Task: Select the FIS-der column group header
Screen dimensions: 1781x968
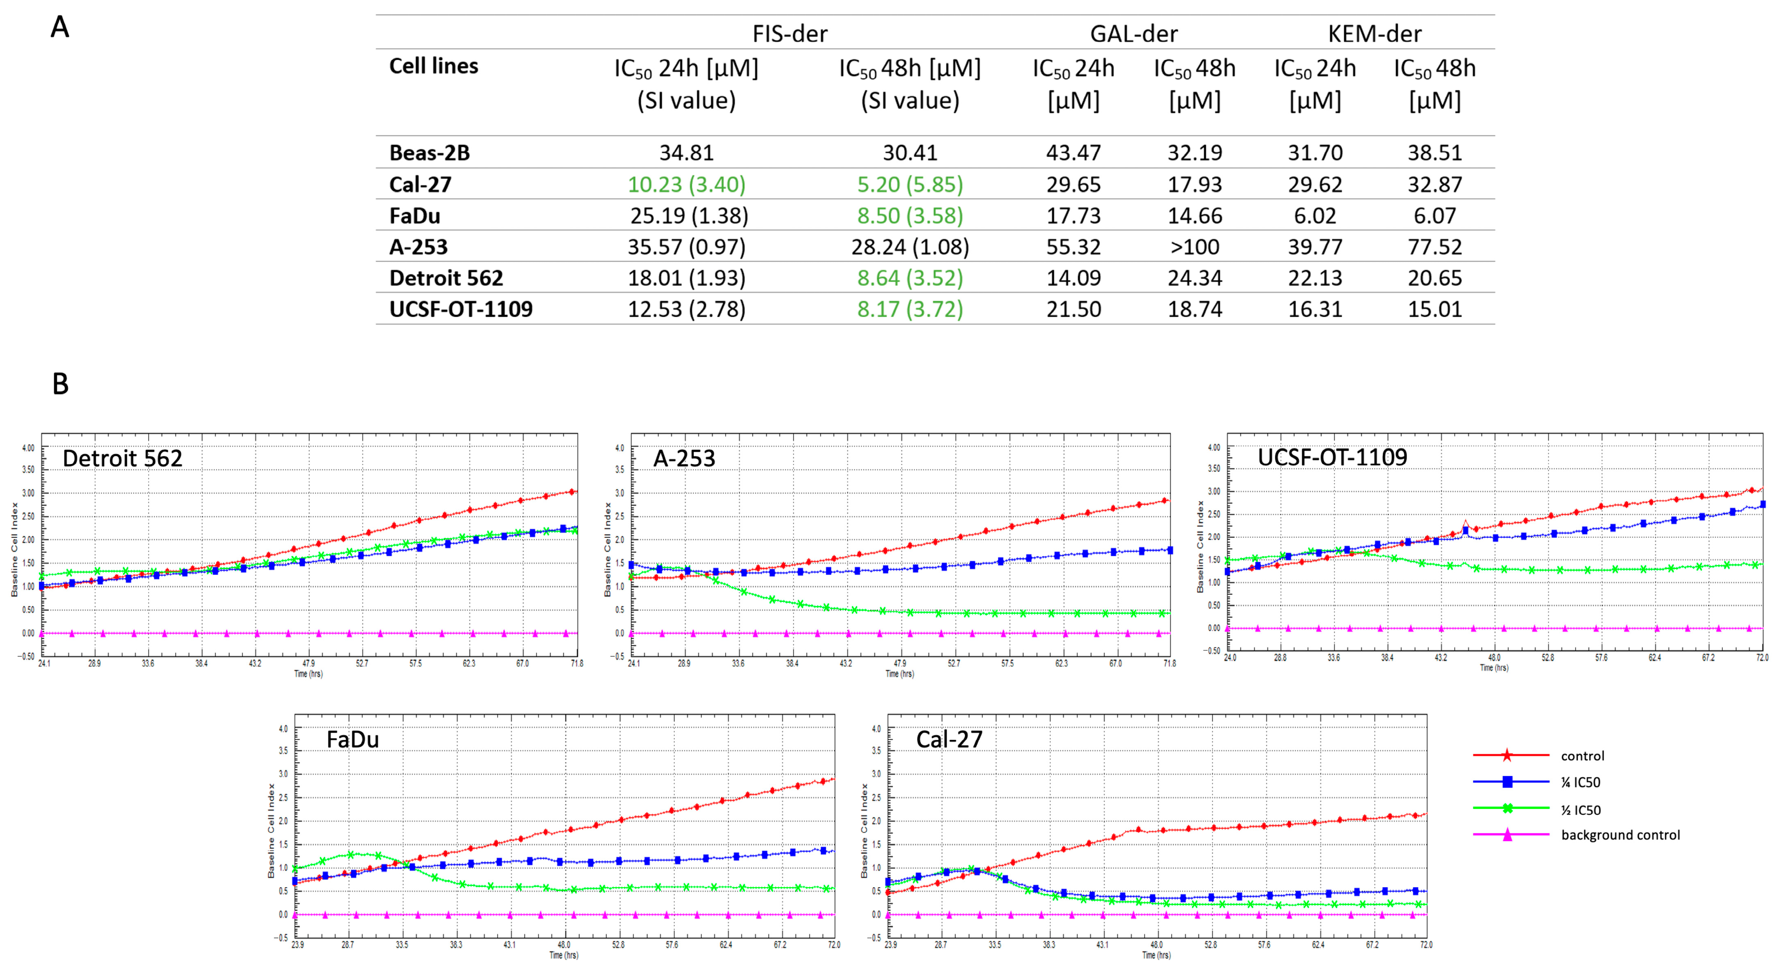Action: (x=789, y=34)
